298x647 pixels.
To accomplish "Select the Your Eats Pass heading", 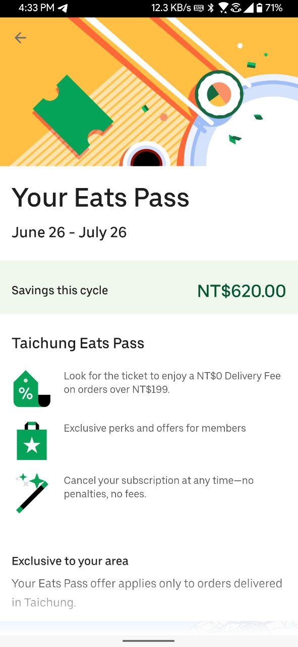I will [x=100, y=197].
